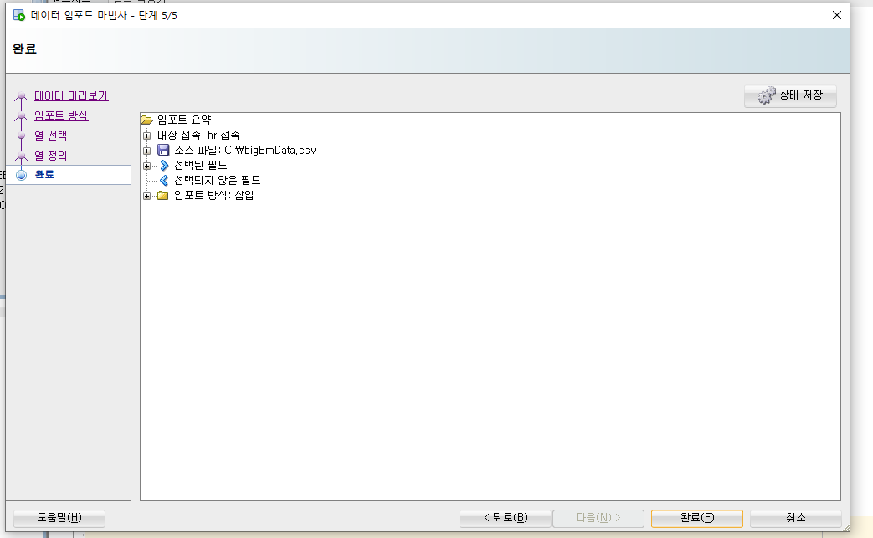
Task: Click the floppy disk icon beside 소스 파일
Action: pos(163,151)
